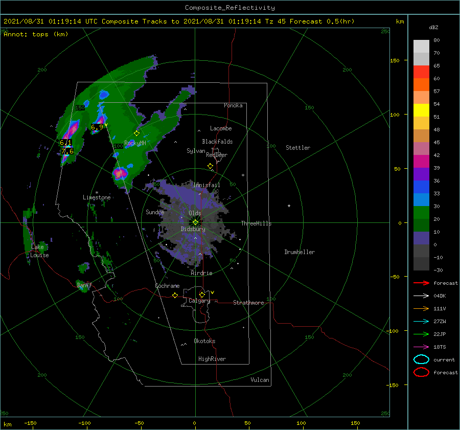Click the Calgary city label

(x=199, y=301)
